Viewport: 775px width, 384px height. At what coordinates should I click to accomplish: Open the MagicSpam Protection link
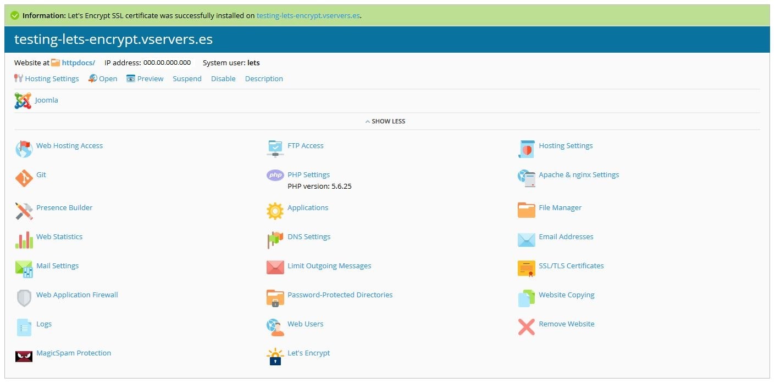pyautogui.click(x=74, y=353)
